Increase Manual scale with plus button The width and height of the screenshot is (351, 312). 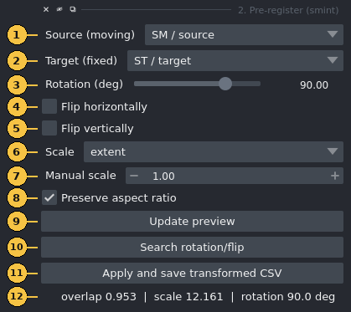(335, 176)
